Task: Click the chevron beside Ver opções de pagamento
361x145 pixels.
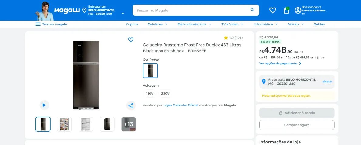Action: (x=300, y=63)
